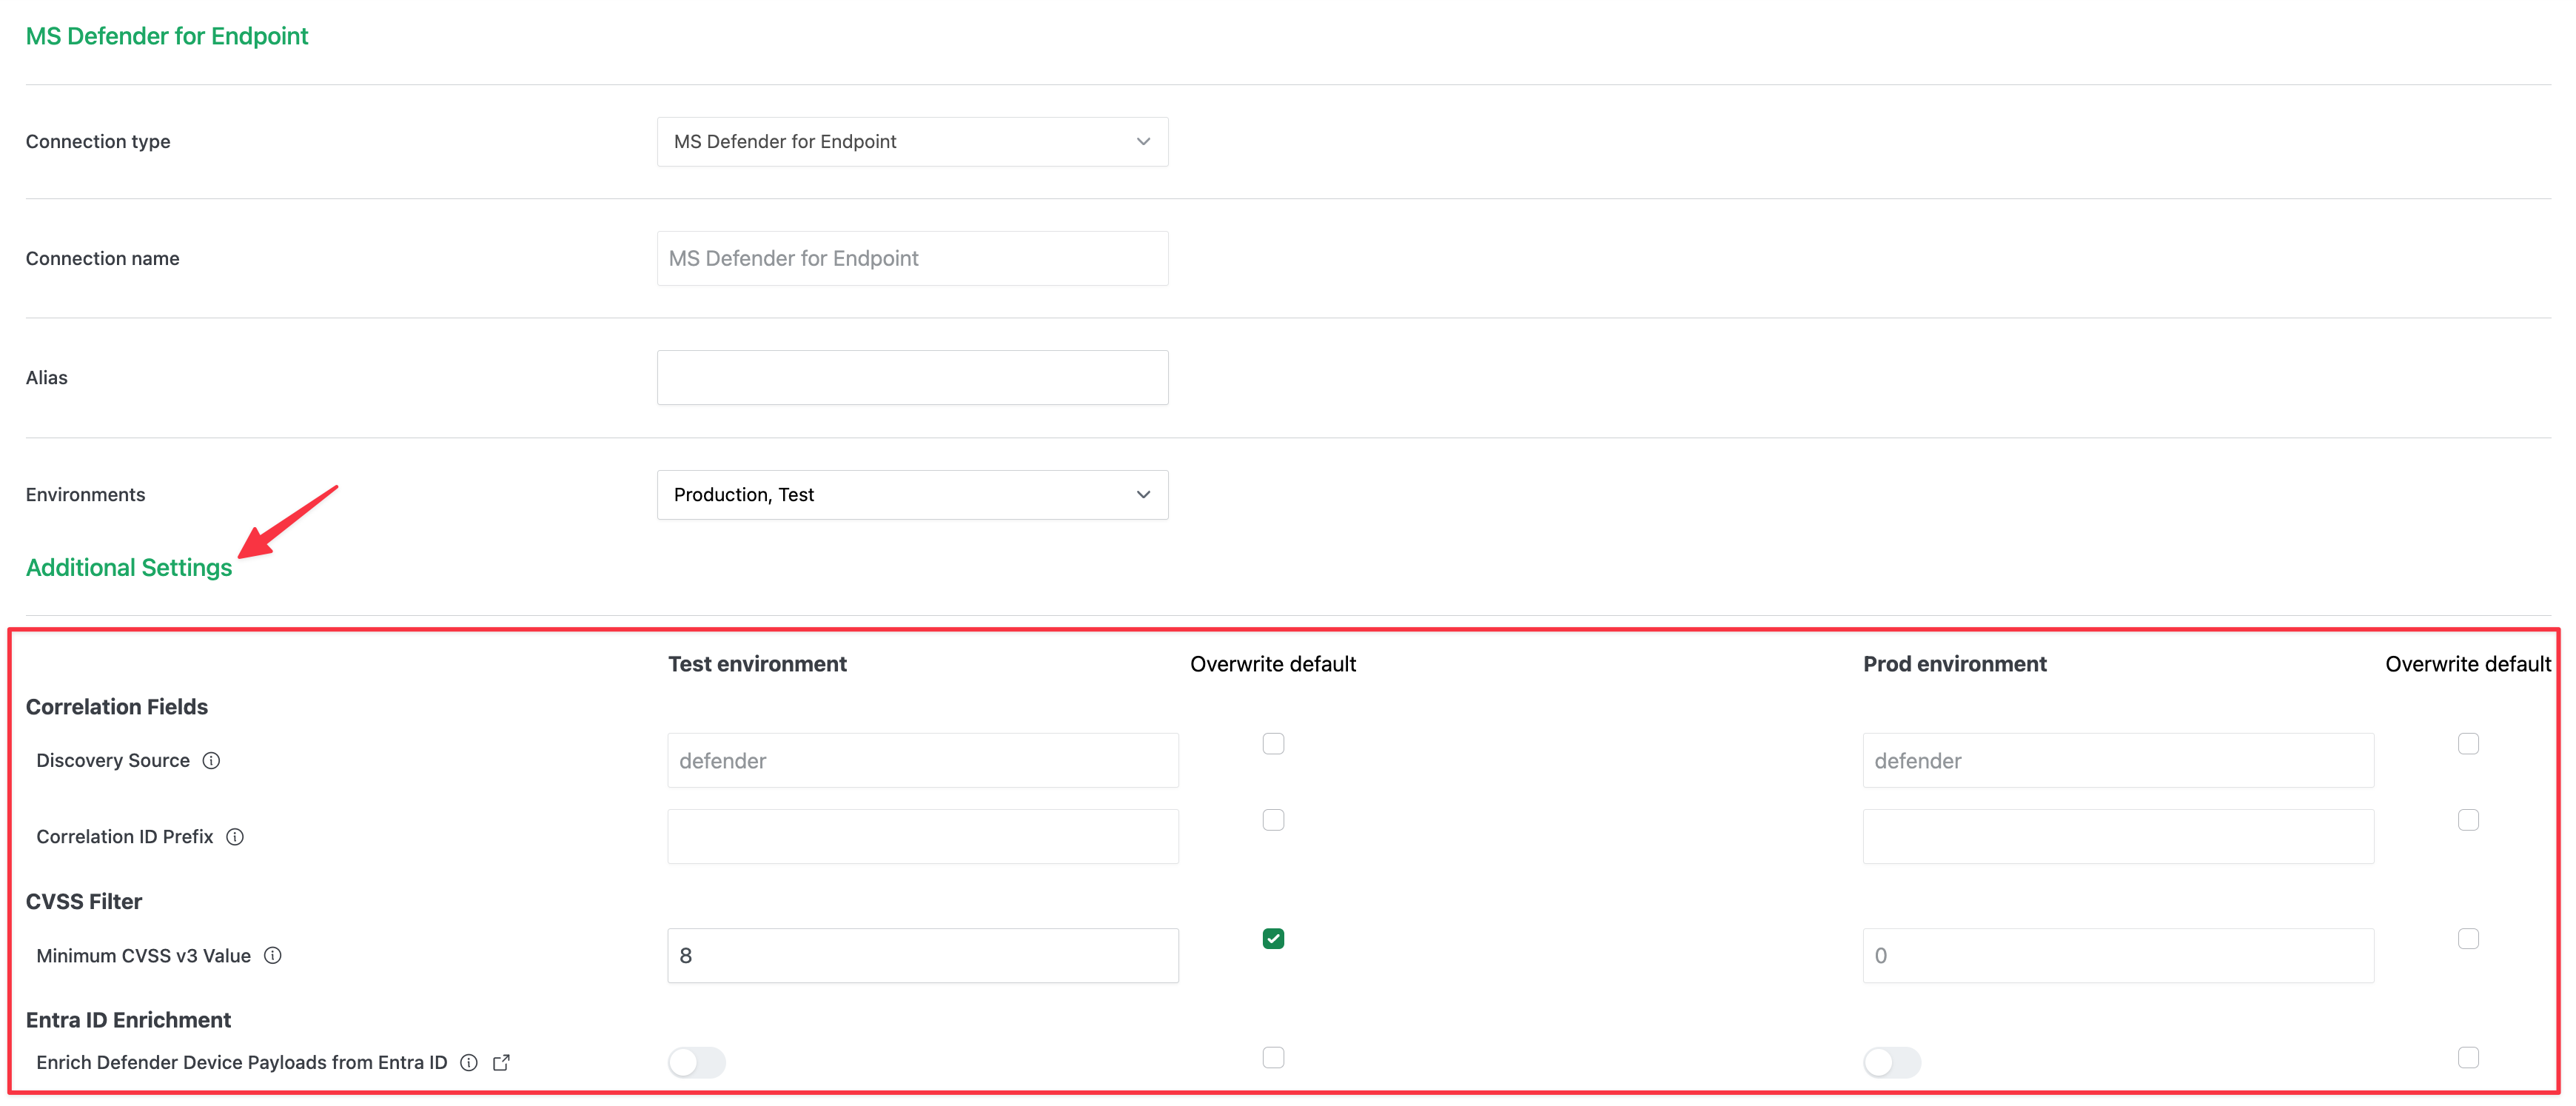Check Prod overwrite default for Discovery Source
The image size is (2576, 1106).
point(2468,744)
